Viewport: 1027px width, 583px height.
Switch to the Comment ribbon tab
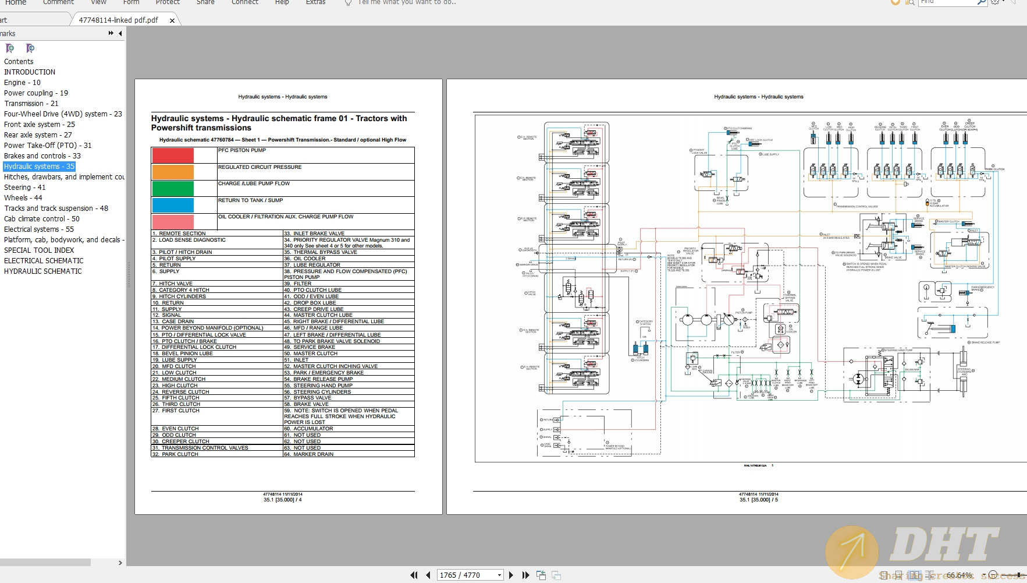tap(58, 3)
